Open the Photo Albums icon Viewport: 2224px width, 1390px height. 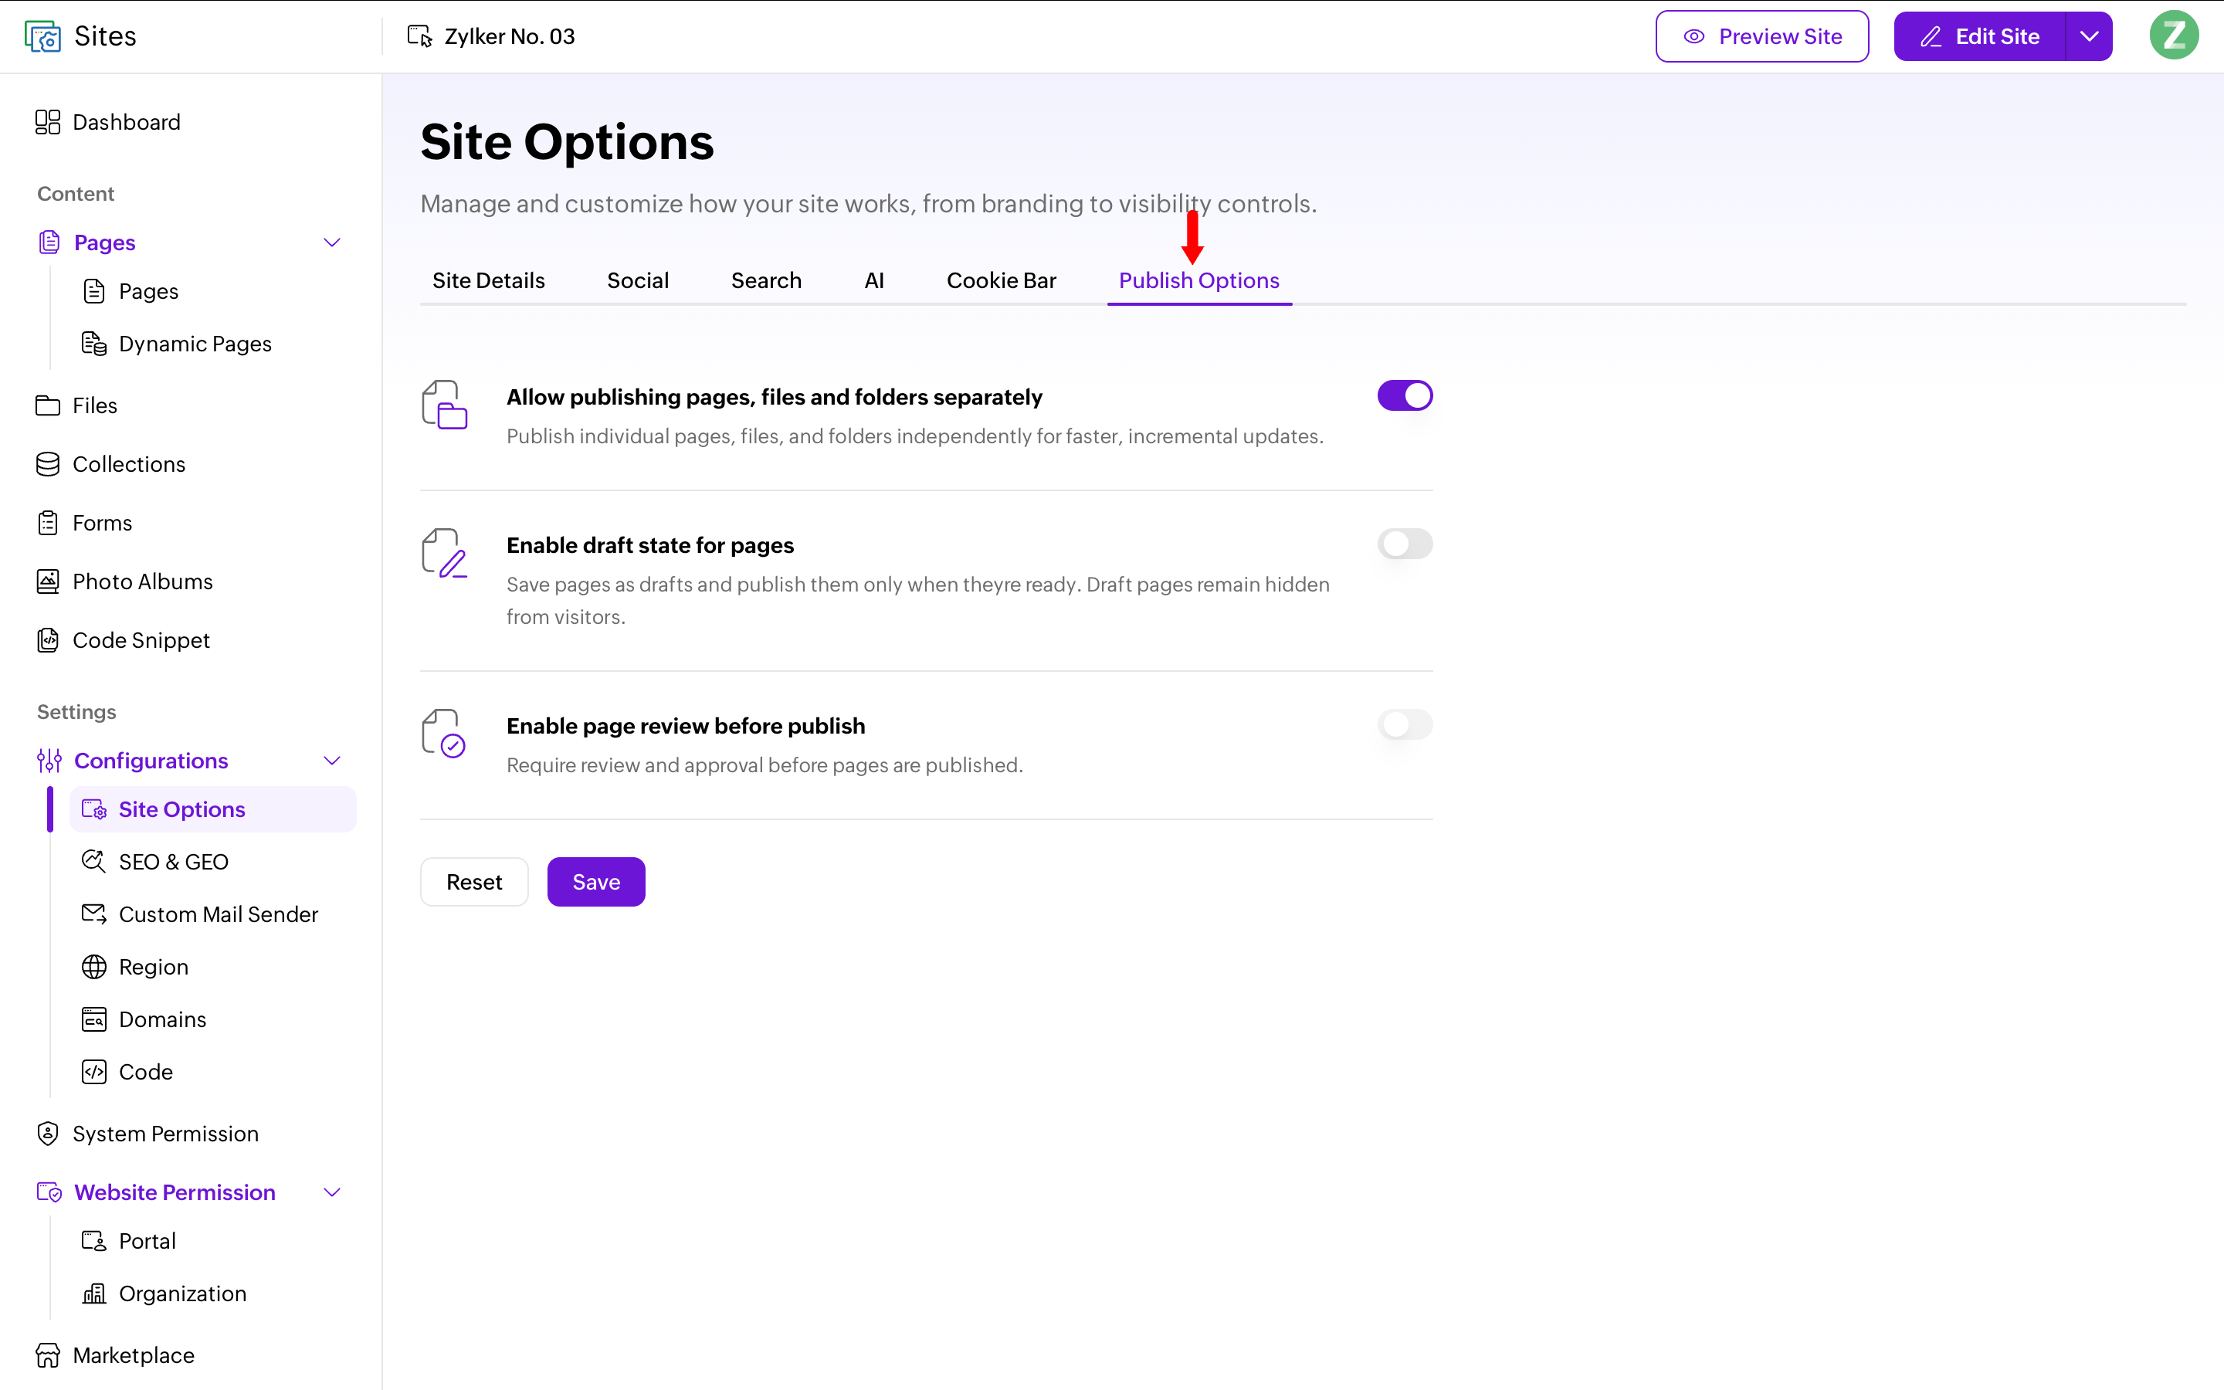[48, 582]
